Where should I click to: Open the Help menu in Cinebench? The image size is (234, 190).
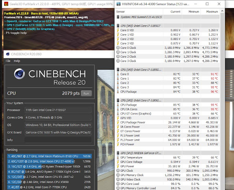pos(17,61)
